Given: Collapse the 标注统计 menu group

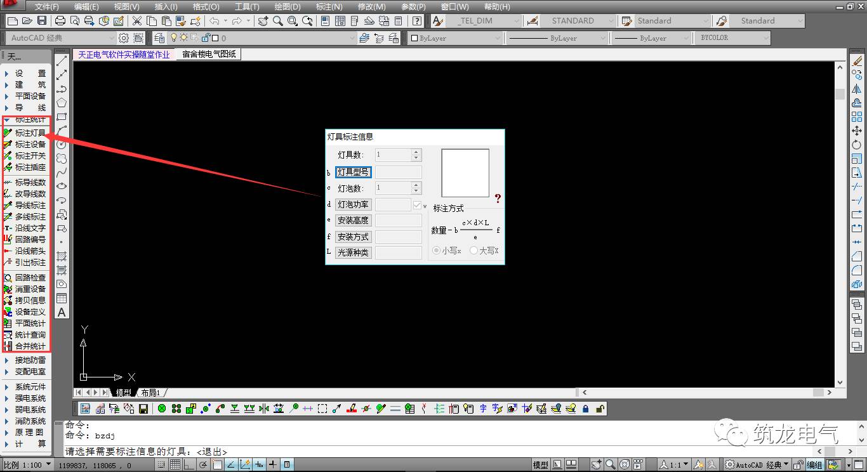Looking at the screenshot, I should (25, 120).
